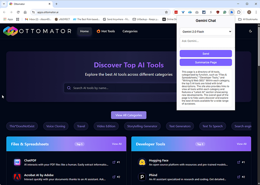Image resolution: width=260 pixels, height=185 pixels.
Task: Open ChatPDF external link icon
Action: click(114, 162)
